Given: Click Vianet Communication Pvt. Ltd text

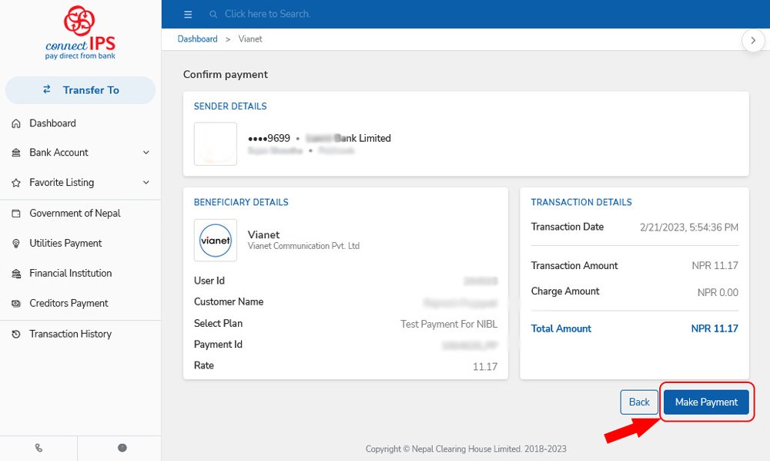Looking at the screenshot, I should [x=303, y=246].
